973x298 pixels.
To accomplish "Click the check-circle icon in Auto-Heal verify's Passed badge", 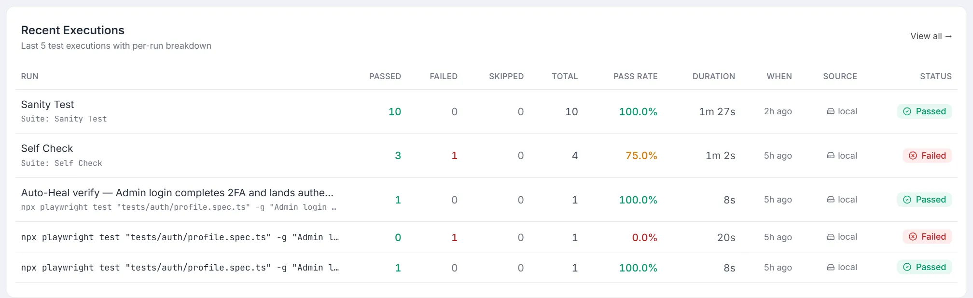I will pyautogui.click(x=907, y=200).
